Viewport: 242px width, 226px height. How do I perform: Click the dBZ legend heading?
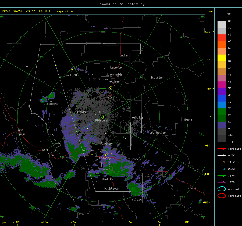(x=228, y=14)
